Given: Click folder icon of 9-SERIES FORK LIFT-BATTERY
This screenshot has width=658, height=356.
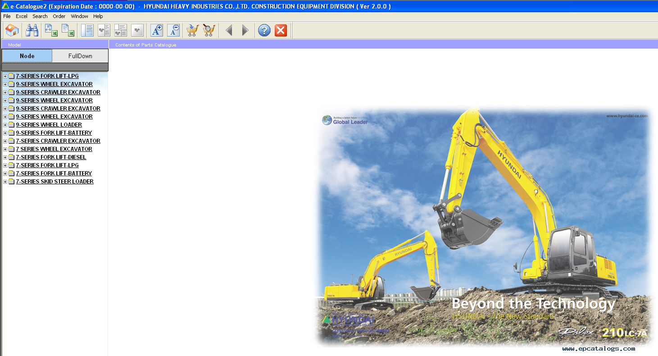Looking at the screenshot, I should 12,133.
